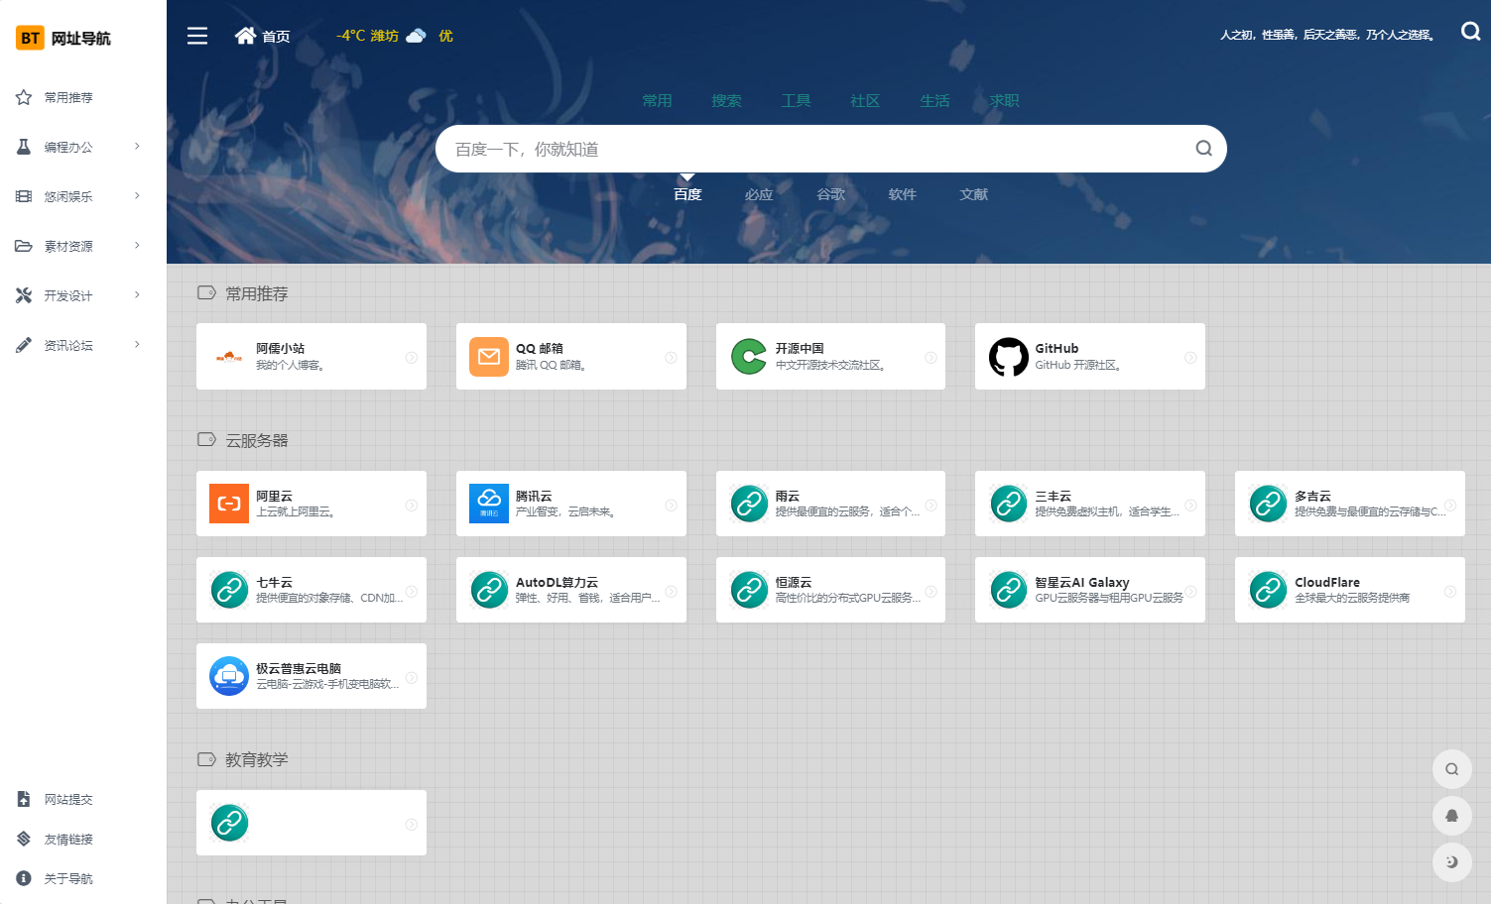The height and width of the screenshot is (904, 1491).
Task: Click the 常用推荐 section heading
Action: pos(256,293)
